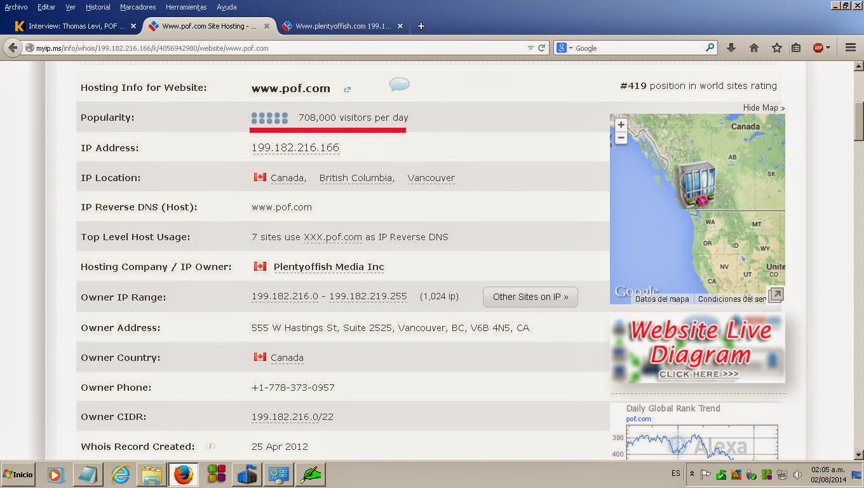Image resolution: width=864 pixels, height=488 pixels.
Task: Click the XXX.pof.com link
Action: tap(333, 237)
